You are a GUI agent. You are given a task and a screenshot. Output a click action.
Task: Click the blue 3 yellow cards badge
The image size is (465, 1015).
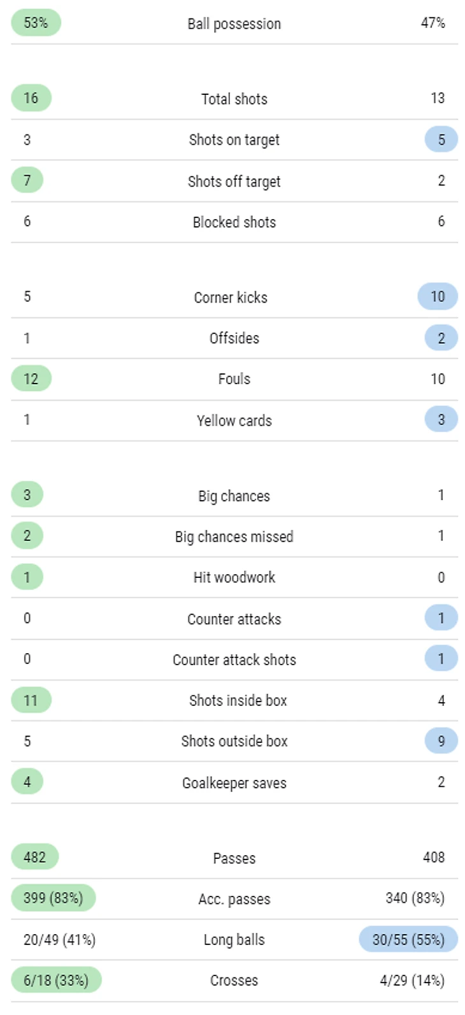(441, 419)
